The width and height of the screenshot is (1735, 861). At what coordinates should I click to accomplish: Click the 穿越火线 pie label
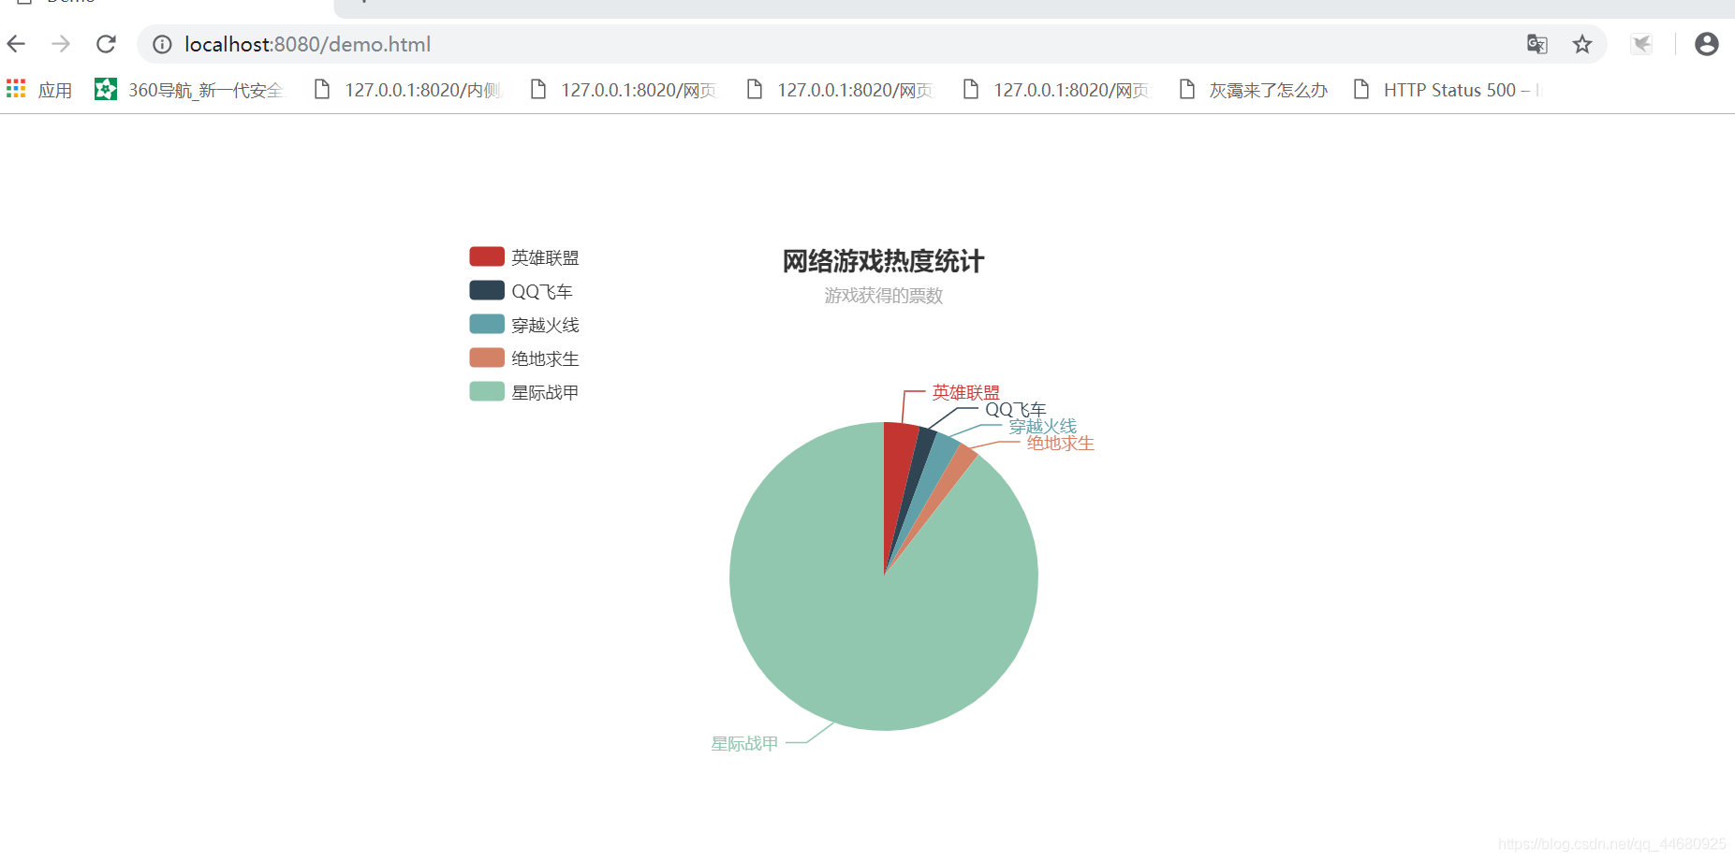tap(1042, 427)
